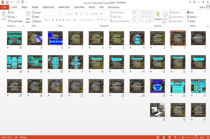Click the Replace button
Screen dimensions: 210x139
click(192, 17)
